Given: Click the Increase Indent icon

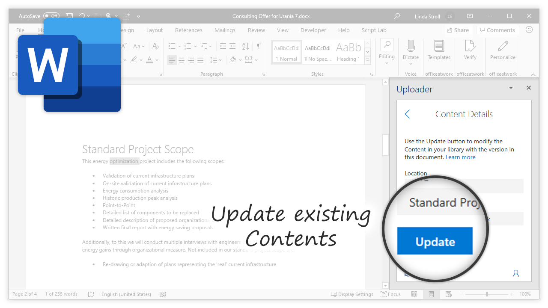Looking at the screenshot, I should (232, 46).
